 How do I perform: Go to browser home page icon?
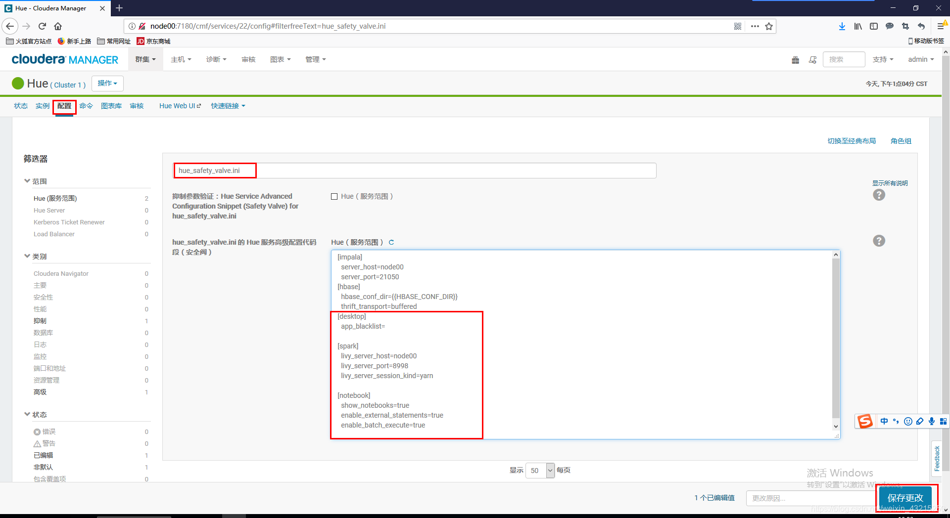(58, 26)
